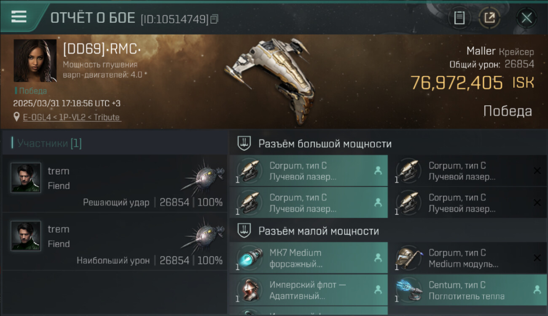Screen dimensions: 548x316
Task: Open first highlighted Corpum тип C Лучевой лазер
Action: pyautogui.click(x=309, y=171)
